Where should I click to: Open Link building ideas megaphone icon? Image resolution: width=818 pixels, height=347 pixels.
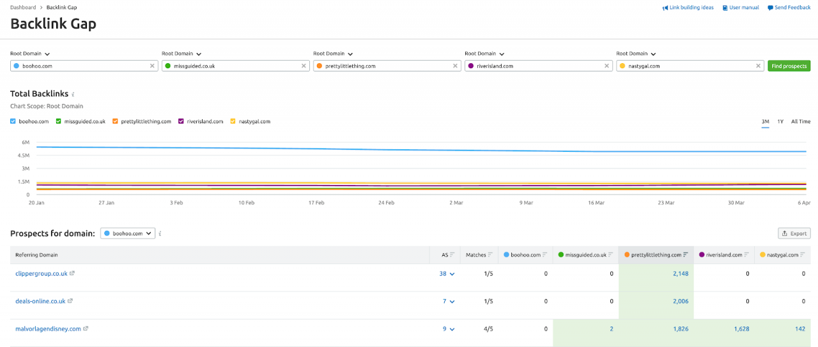[x=665, y=8]
